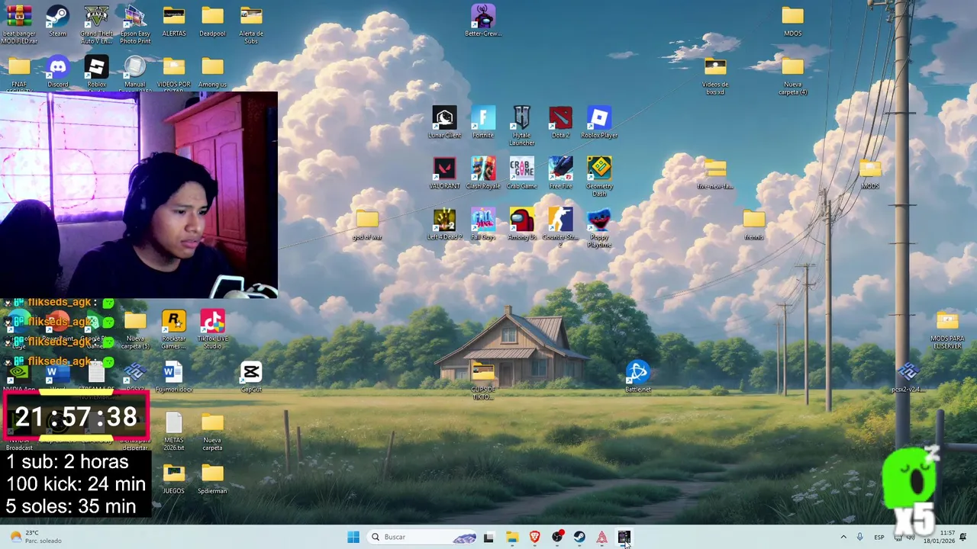
Task: Open the Discord desktop shortcut
Action: pyautogui.click(x=57, y=72)
